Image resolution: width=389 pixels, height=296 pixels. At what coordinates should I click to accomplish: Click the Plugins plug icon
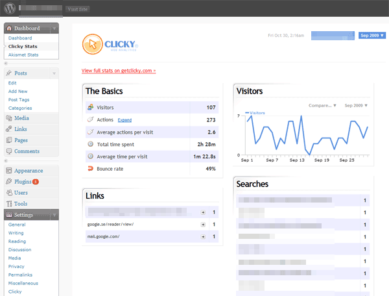click(9, 182)
